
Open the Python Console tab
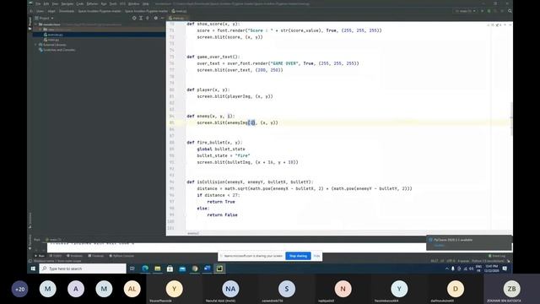click(121, 256)
